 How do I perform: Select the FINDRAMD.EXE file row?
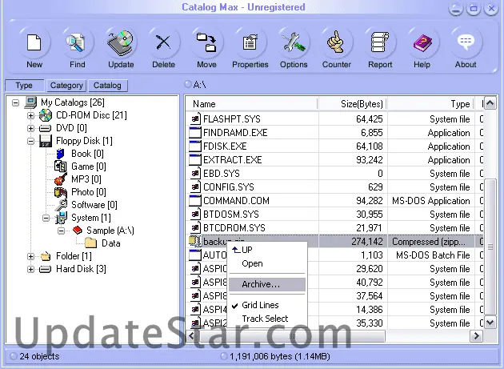tap(334, 133)
